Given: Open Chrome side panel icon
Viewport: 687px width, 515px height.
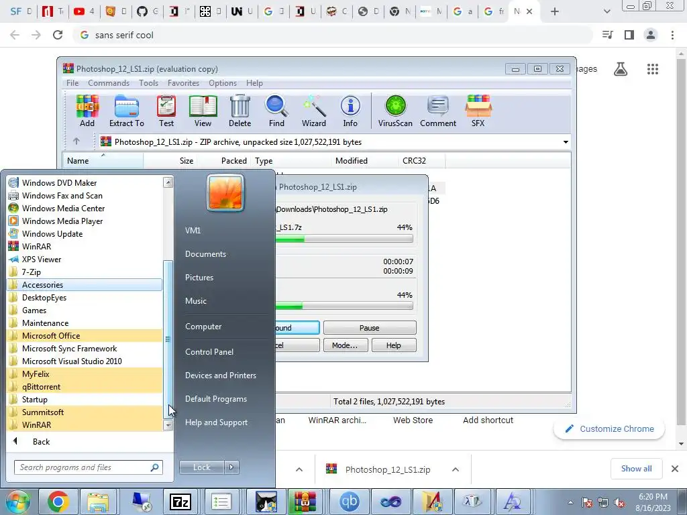Looking at the screenshot, I should [629, 35].
